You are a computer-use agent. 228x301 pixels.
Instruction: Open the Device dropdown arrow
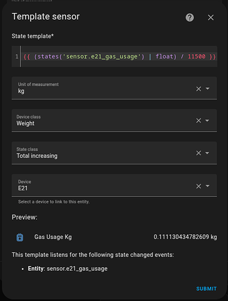coord(208,186)
